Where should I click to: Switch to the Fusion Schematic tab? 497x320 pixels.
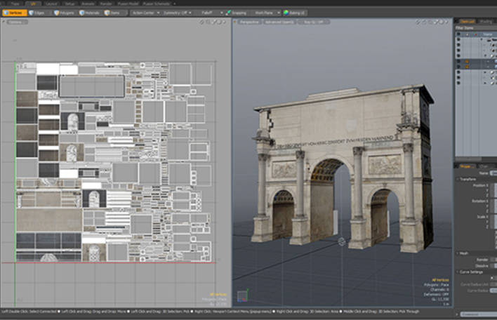[157, 4]
